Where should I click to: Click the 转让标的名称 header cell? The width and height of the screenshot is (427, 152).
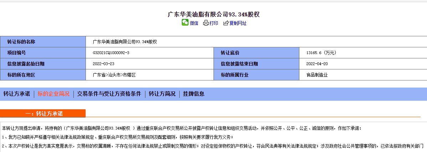point(43,42)
